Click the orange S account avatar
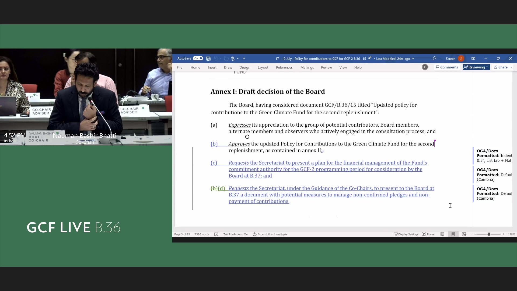Image resolution: width=517 pixels, height=291 pixels. pyautogui.click(x=461, y=58)
